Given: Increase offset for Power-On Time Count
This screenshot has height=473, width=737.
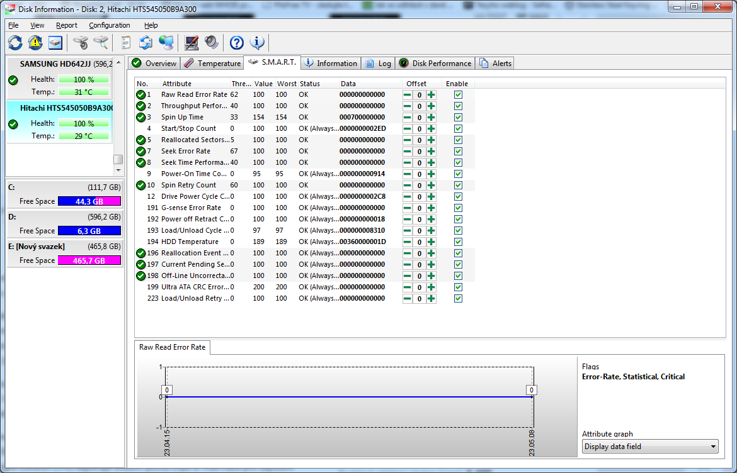Looking at the screenshot, I should click(x=431, y=174).
